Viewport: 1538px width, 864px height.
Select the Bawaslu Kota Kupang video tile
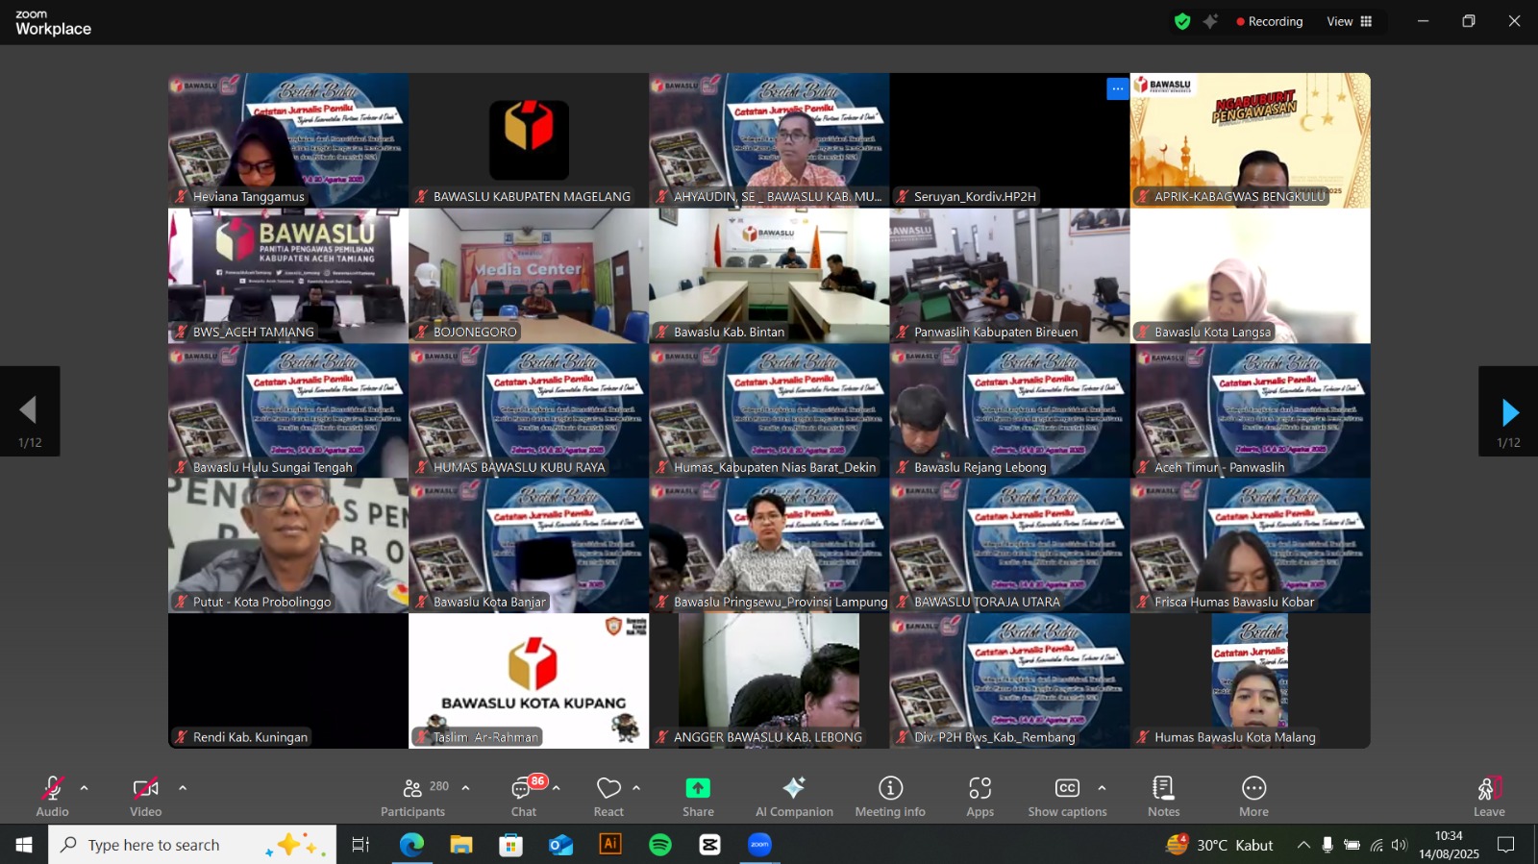529,680
